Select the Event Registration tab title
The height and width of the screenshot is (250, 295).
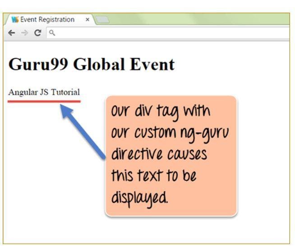click(46, 20)
